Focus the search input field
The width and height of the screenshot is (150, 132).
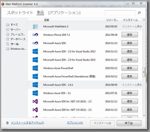pos(120,13)
